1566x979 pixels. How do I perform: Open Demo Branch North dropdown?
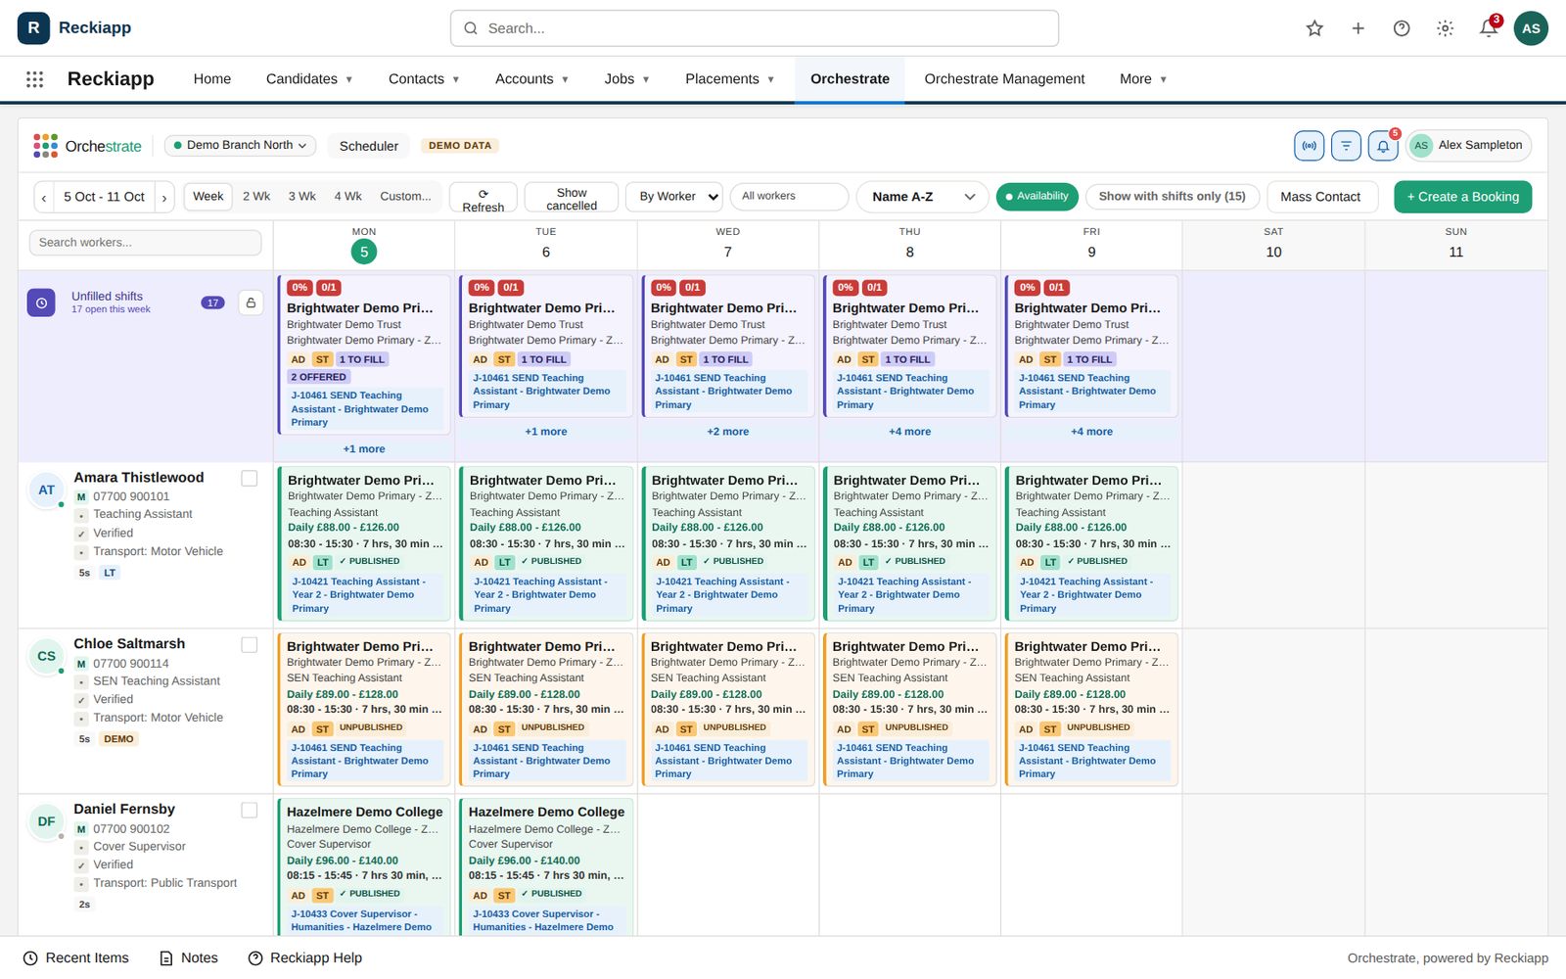[x=240, y=146]
